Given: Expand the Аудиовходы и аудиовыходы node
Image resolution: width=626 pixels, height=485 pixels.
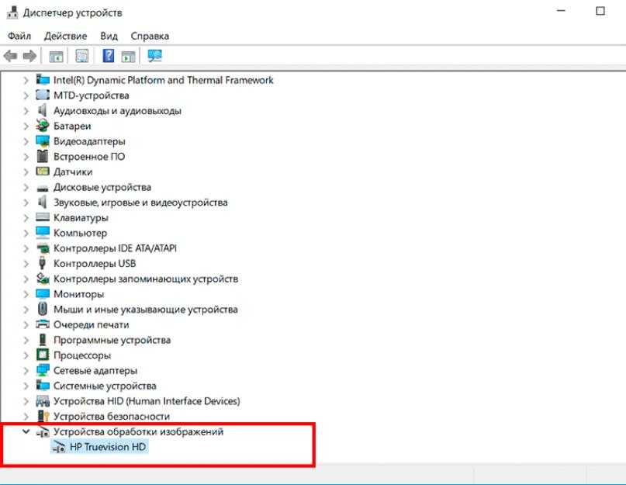Looking at the screenshot, I should [x=26, y=111].
